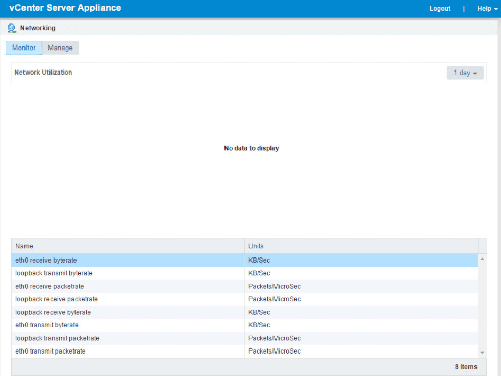Click the table scrollbar up arrow
The width and height of the screenshot is (501, 376).
coord(482,258)
